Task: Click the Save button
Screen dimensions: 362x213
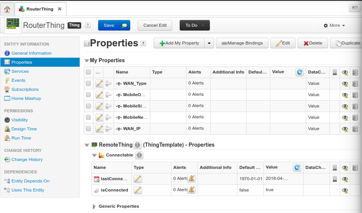Action: pyautogui.click(x=109, y=25)
